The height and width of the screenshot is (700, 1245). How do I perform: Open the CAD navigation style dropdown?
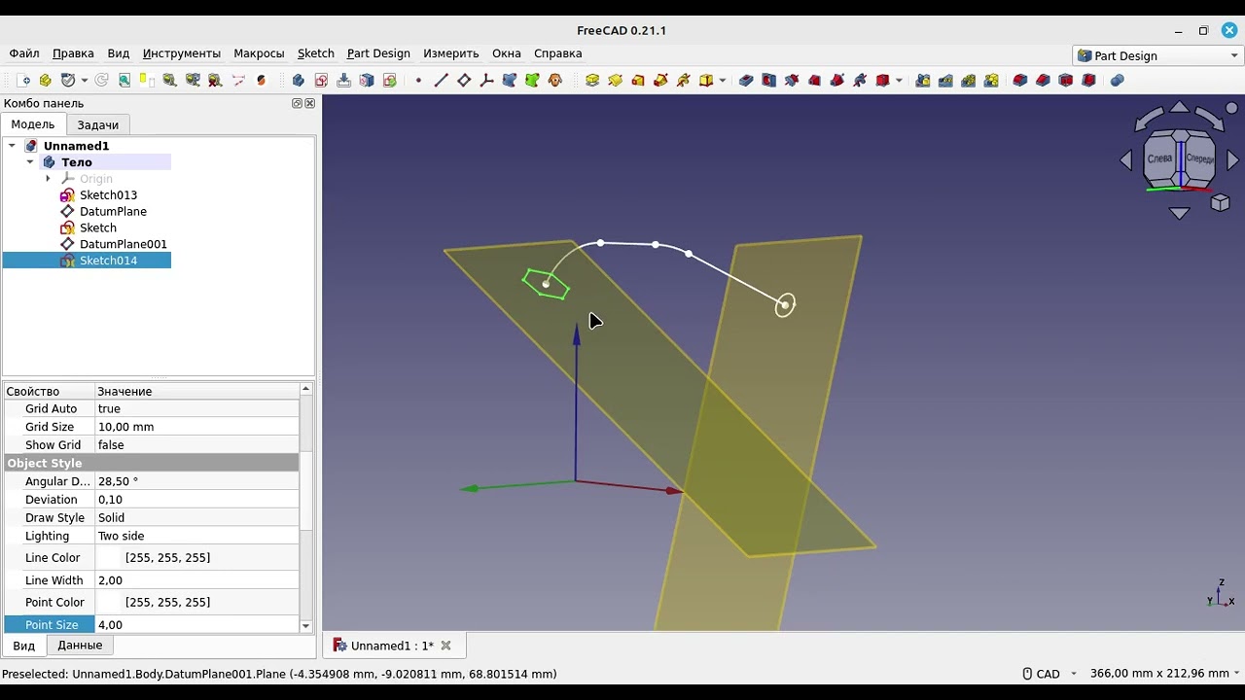1074,674
